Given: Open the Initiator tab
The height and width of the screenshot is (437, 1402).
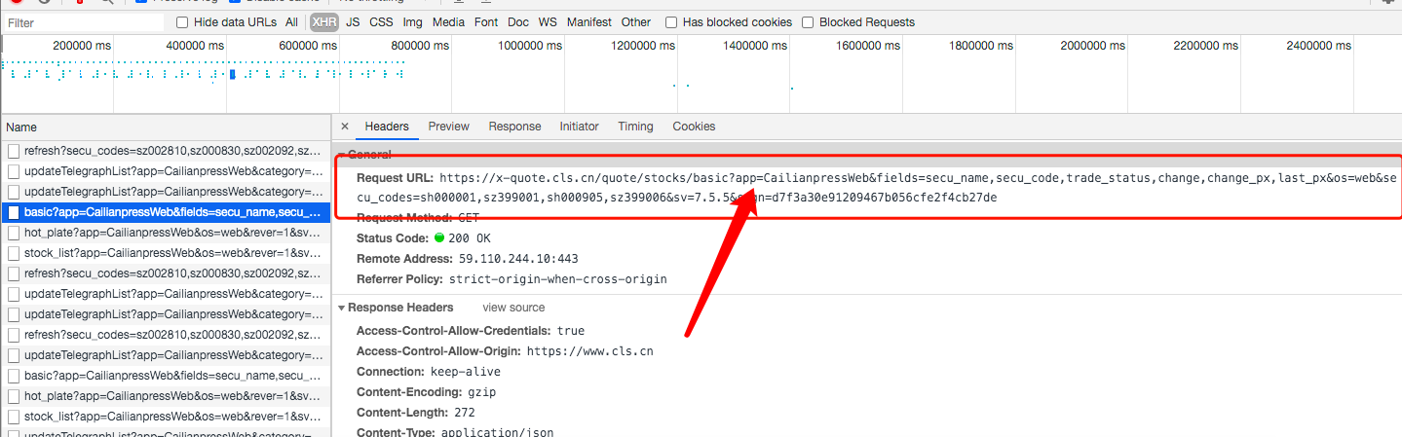Looking at the screenshot, I should (579, 127).
